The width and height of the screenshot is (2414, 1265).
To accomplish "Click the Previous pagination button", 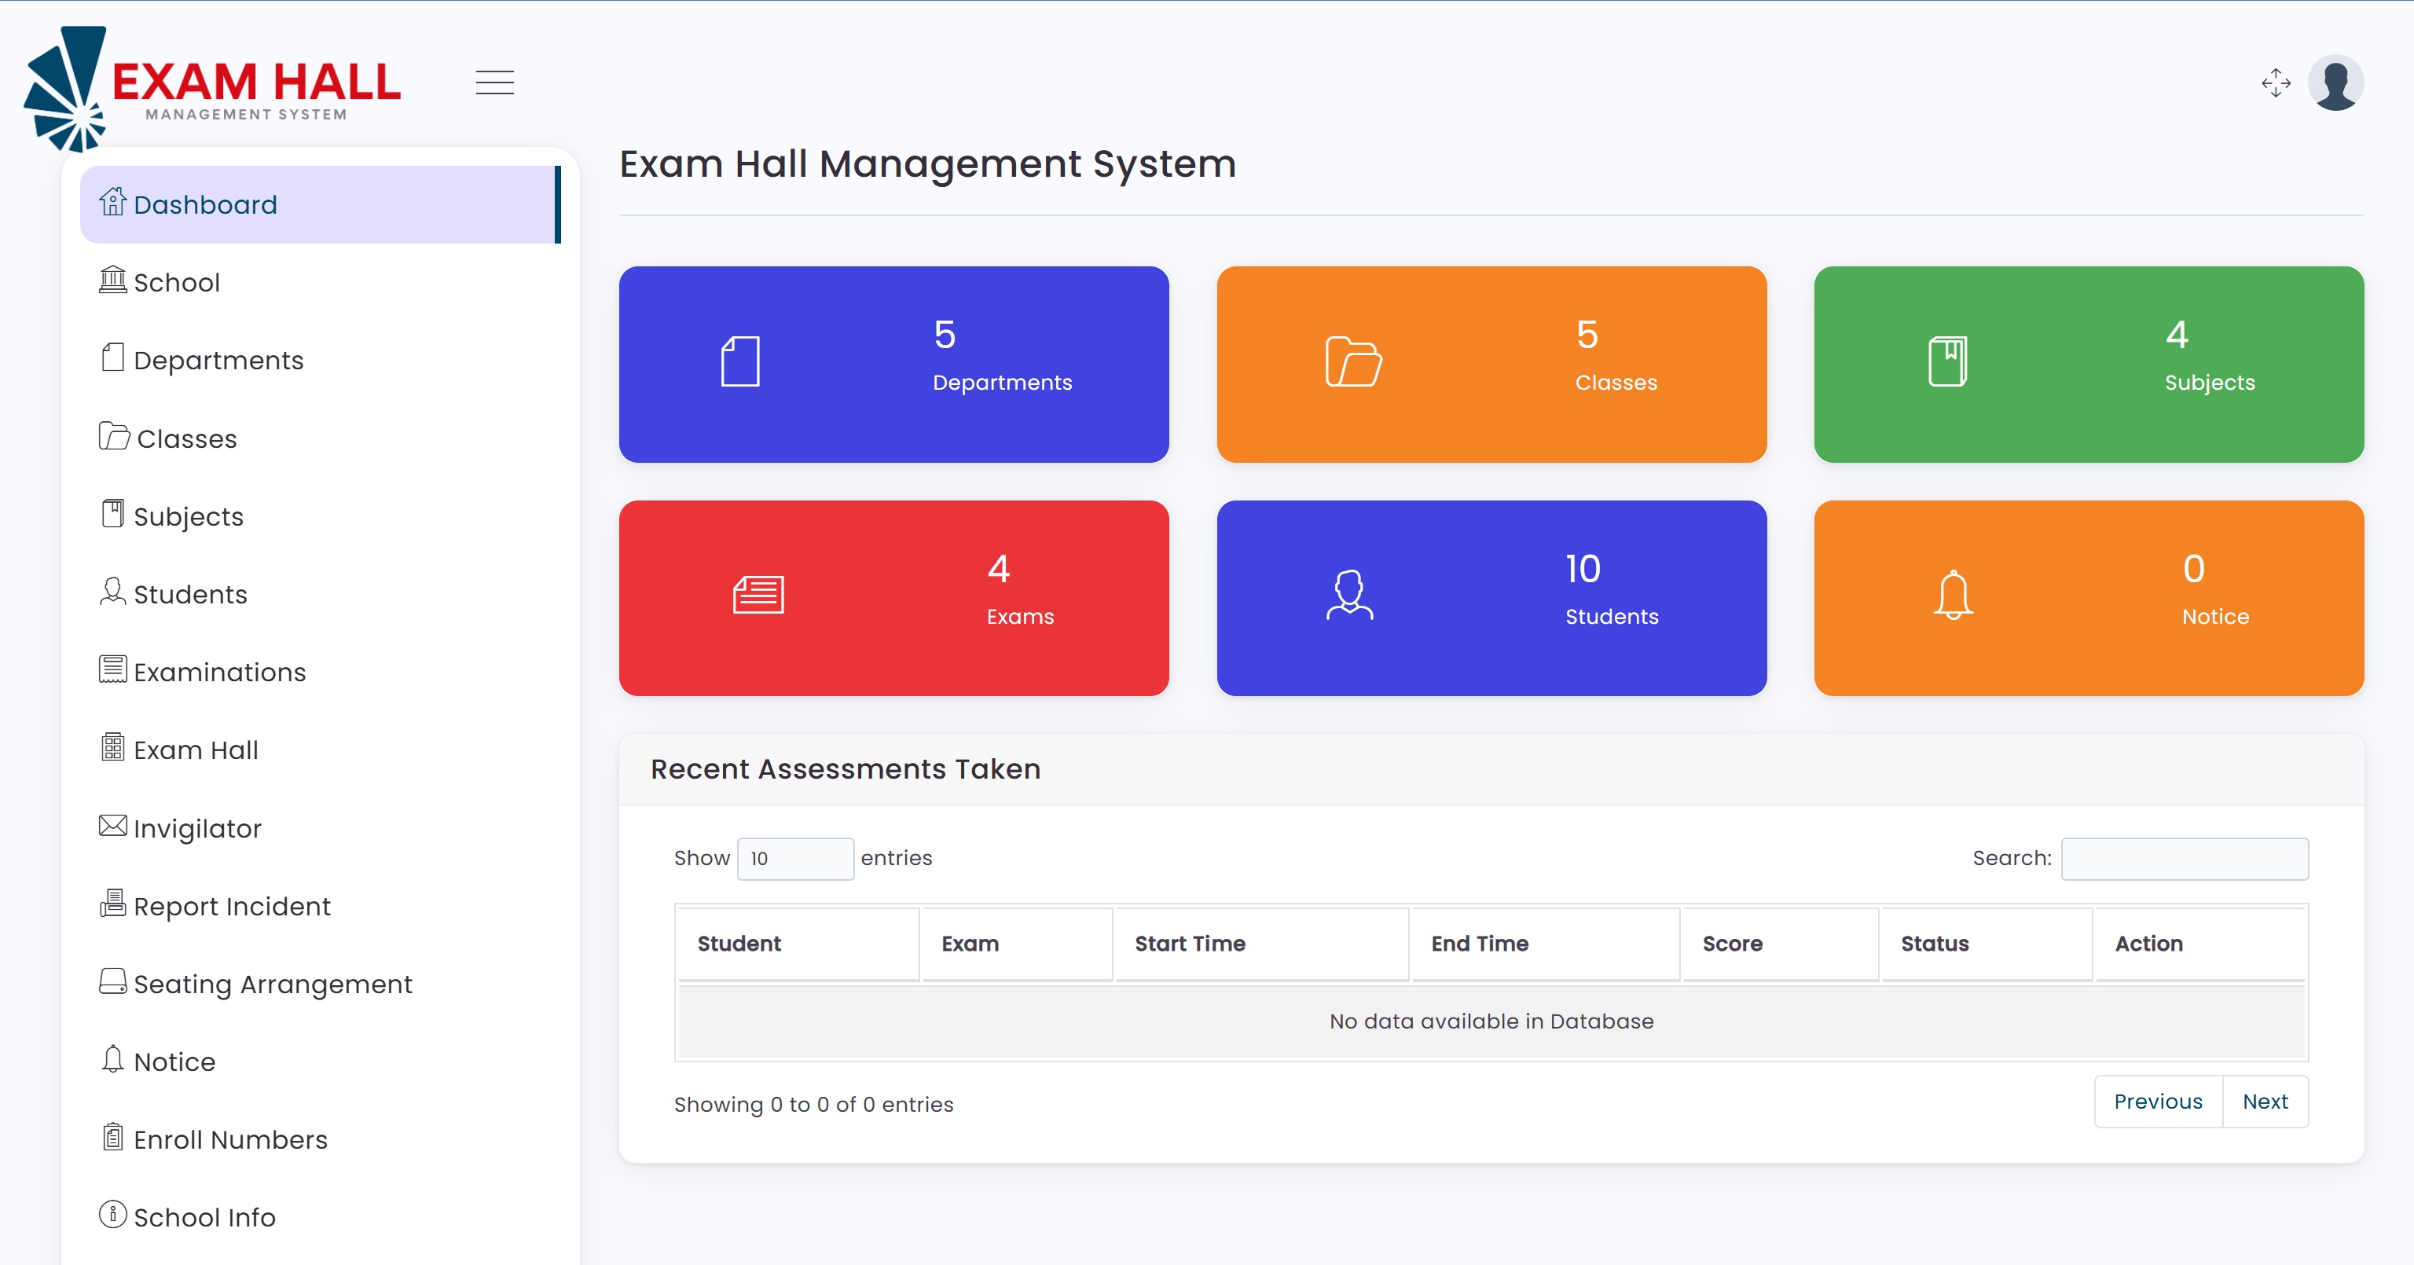I will (x=2157, y=1102).
